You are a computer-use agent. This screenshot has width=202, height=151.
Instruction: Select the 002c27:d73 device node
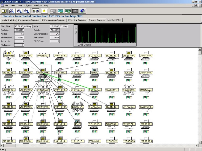click(x=146, y=107)
